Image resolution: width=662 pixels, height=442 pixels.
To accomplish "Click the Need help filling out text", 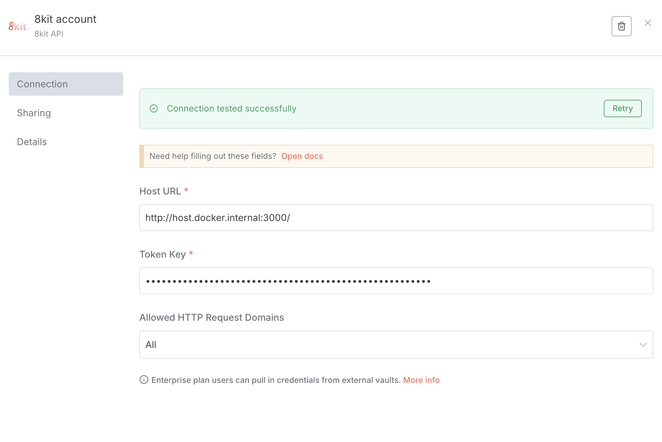I will (x=213, y=156).
